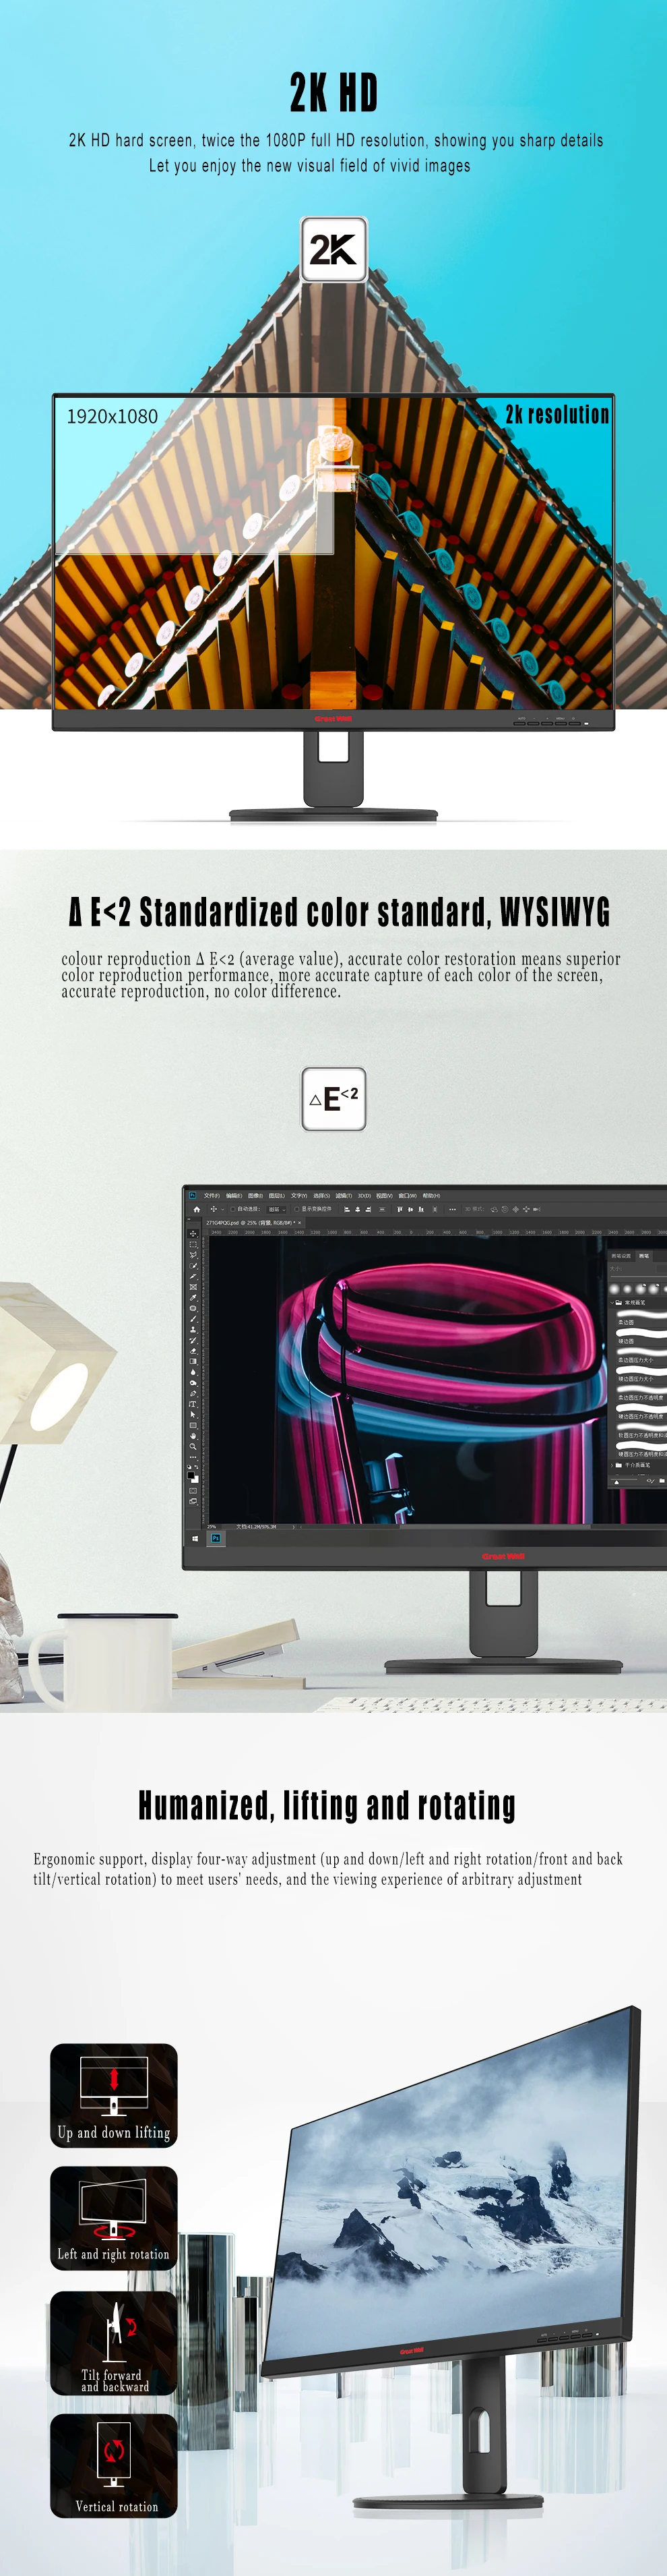Open the 编辑(E) menu

tap(234, 1195)
